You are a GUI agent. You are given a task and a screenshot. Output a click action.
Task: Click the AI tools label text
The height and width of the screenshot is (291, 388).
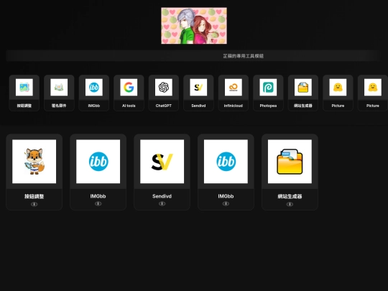click(129, 106)
